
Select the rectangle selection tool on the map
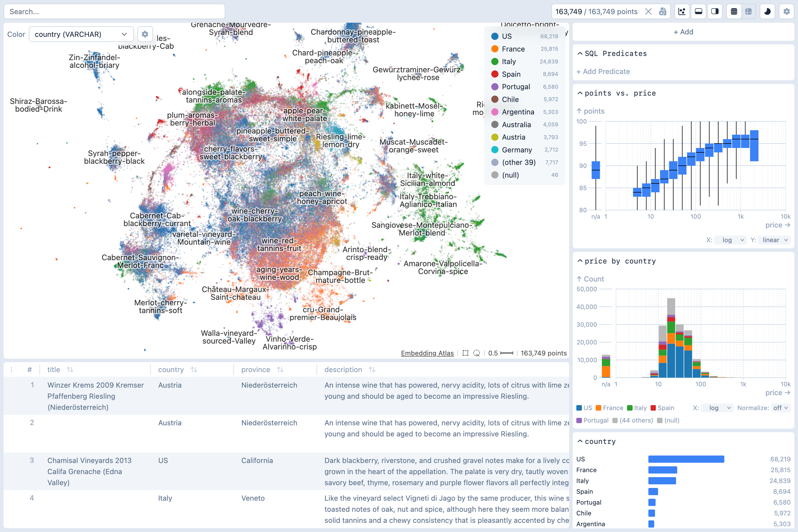point(465,353)
